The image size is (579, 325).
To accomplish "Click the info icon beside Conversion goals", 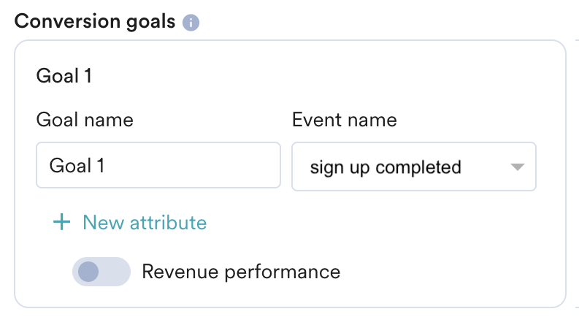I will coord(191,23).
